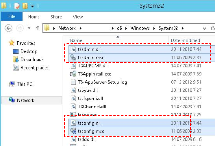This screenshot has width=215, height=146.
Task: Click the tsadmin.msc file icon
Action: [x=73, y=58]
